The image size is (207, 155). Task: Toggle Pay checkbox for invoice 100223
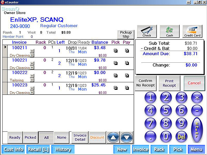[127, 88]
